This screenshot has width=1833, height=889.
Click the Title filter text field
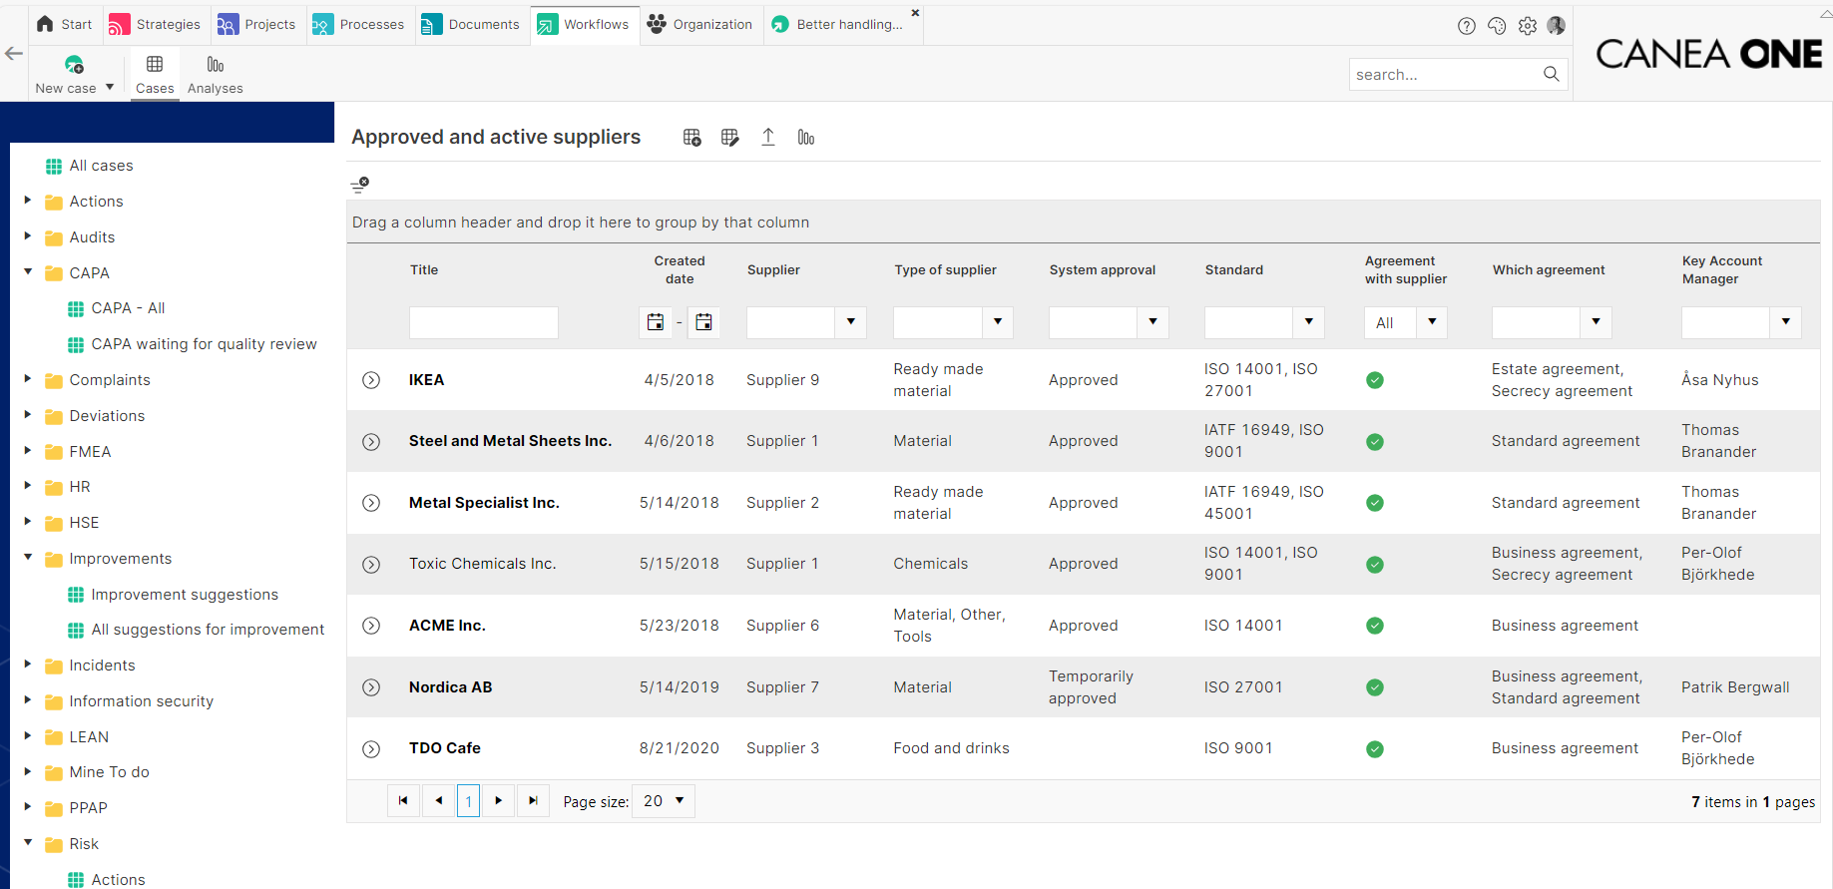click(x=484, y=322)
